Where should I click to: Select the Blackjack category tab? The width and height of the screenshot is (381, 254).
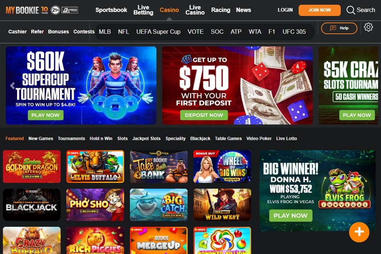(x=200, y=139)
